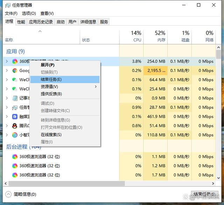The height and width of the screenshot is (205, 224).
Task: Click the Task Manager title bar icon
Action: [x=8, y=6]
